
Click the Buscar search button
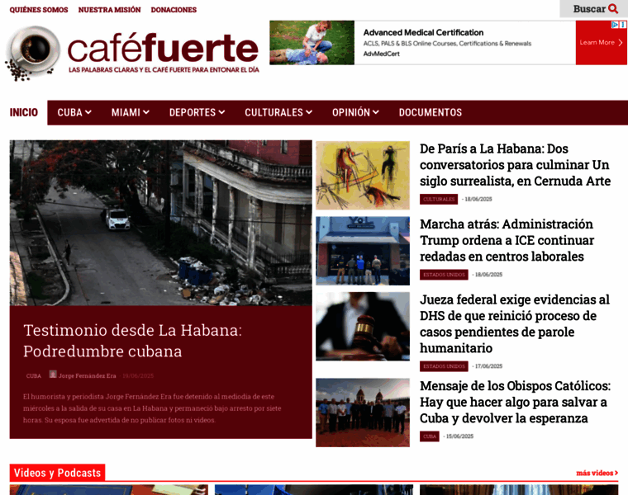point(593,9)
